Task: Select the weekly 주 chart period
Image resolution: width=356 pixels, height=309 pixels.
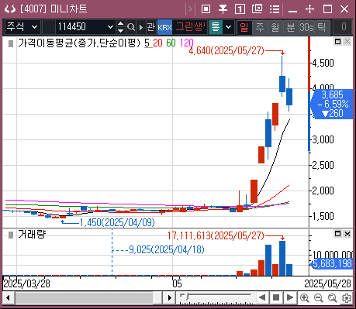Action: [x=260, y=27]
